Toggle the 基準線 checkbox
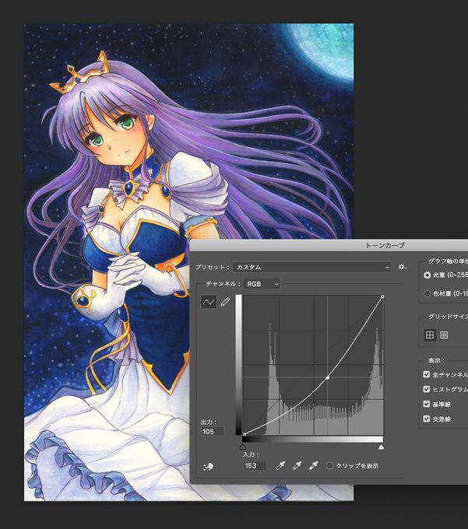Image resolution: width=468 pixels, height=529 pixels. [427, 405]
